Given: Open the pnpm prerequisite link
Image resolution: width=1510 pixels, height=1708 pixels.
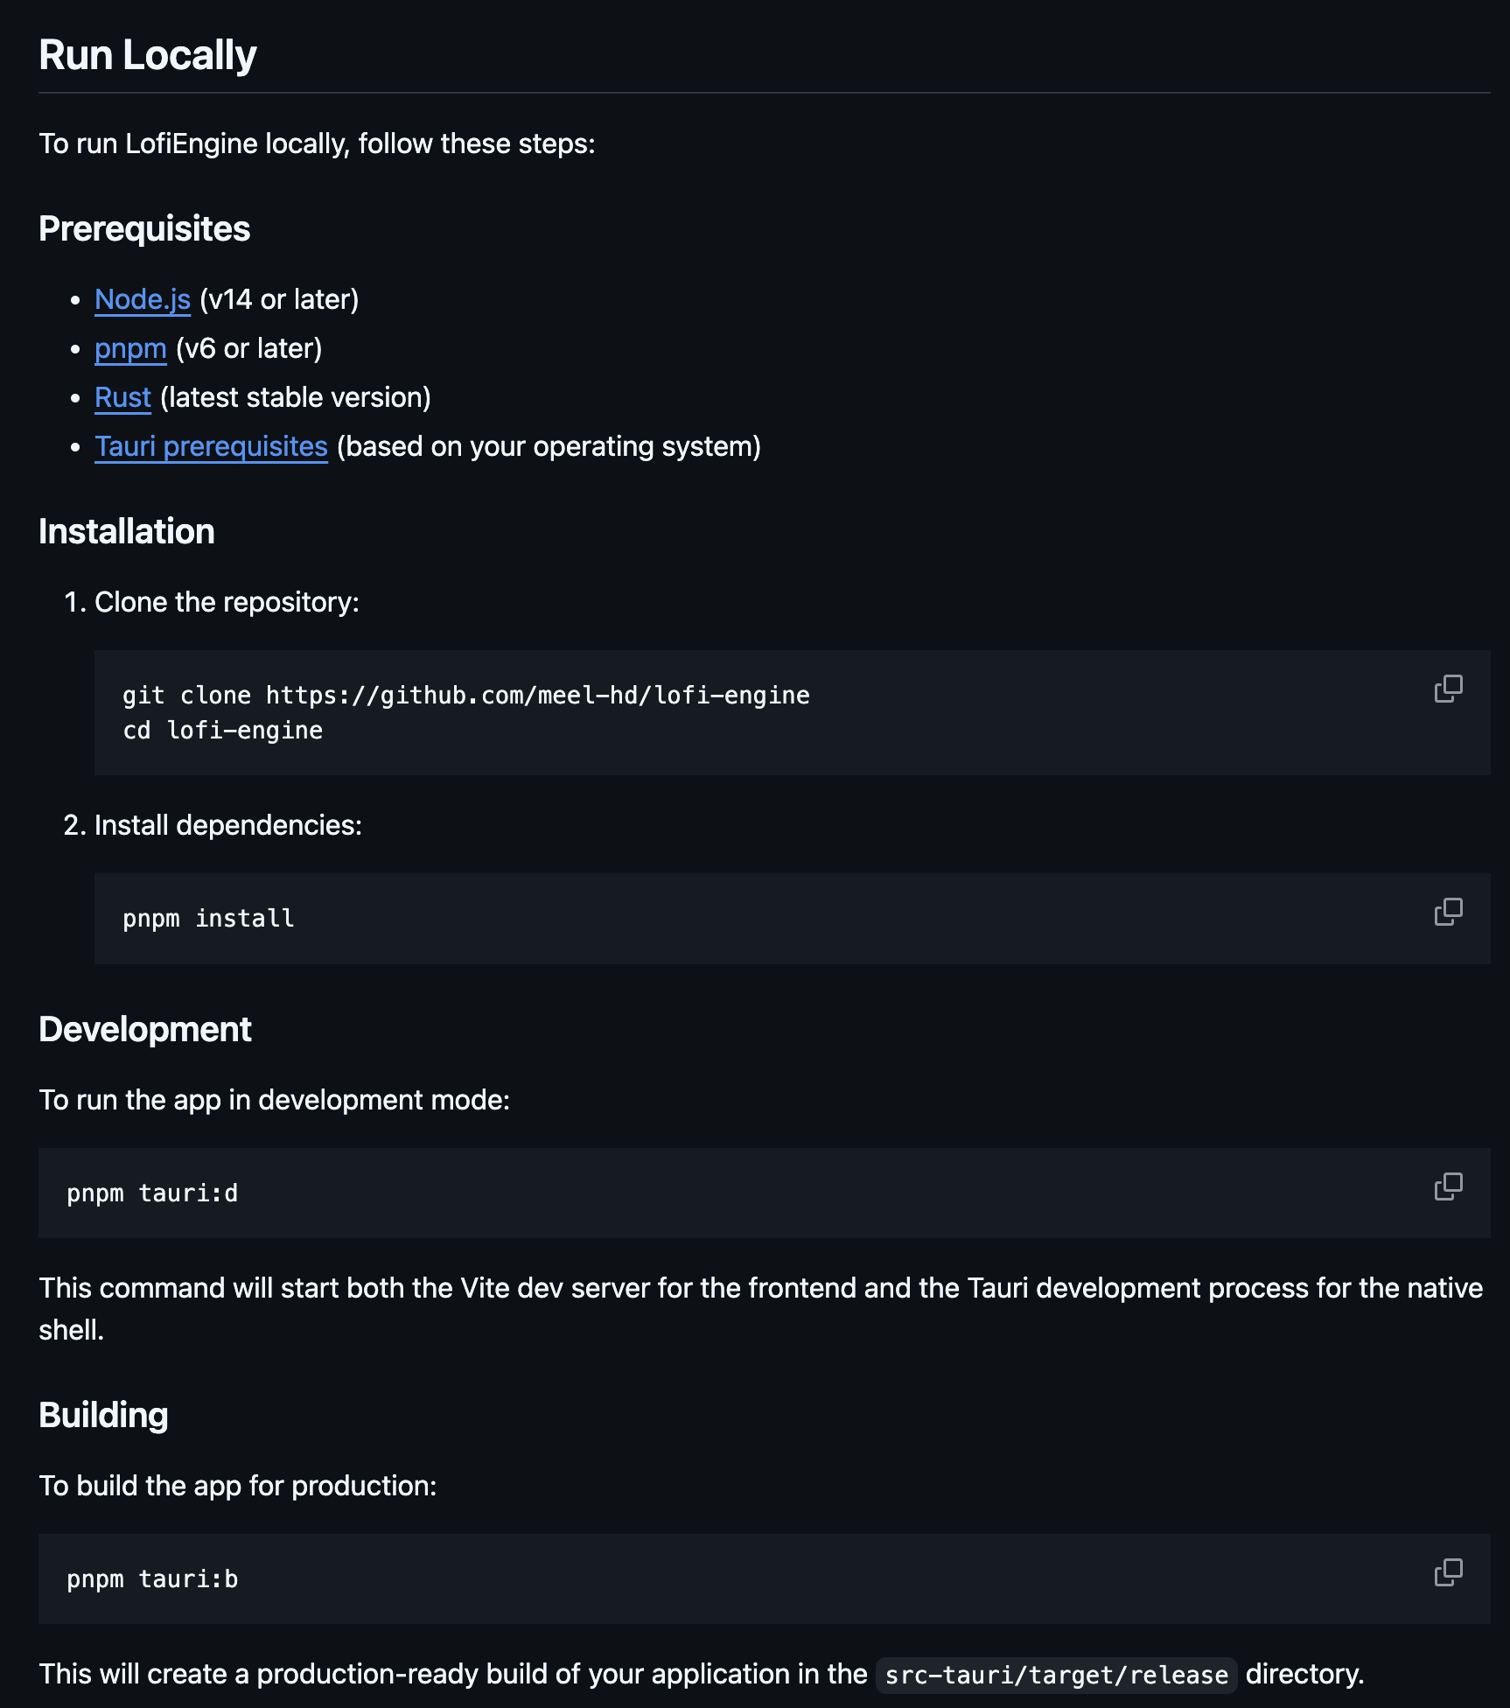Looking at the screenshot, I should tap(130, 349).
